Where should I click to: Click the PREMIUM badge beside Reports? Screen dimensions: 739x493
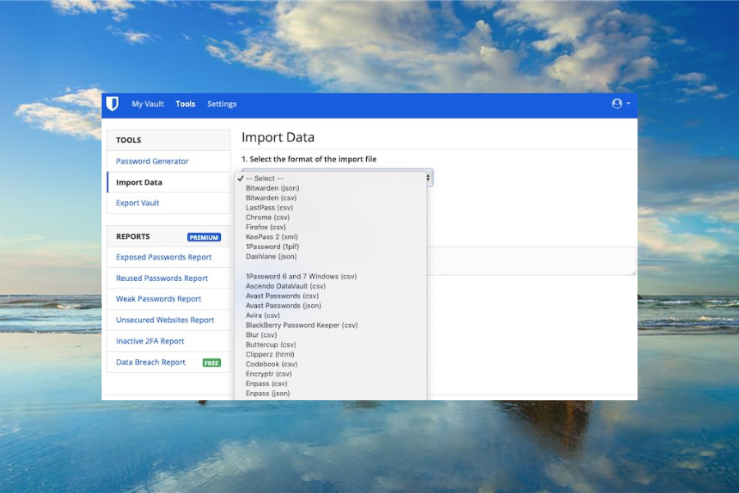[204, 237]
